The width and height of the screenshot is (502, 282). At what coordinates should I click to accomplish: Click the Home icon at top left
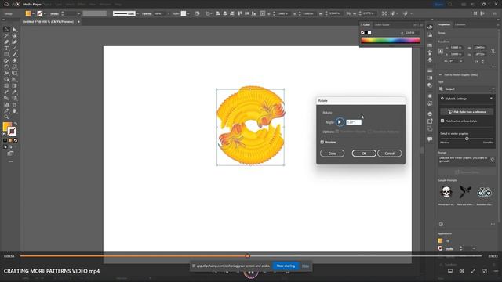[6, 4]
